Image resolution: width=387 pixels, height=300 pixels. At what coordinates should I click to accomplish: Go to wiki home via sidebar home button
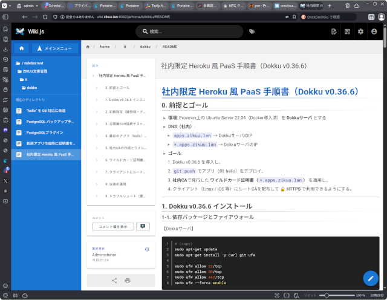click(x=22, y=48)
